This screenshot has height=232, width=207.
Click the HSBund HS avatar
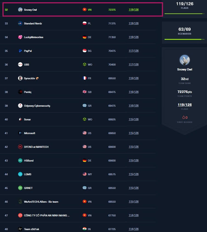[20, 160]
